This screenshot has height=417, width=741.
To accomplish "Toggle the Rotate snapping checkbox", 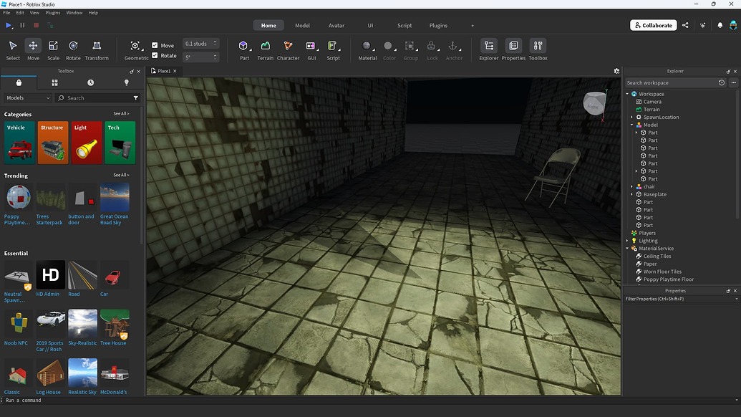I will point(155,55).
